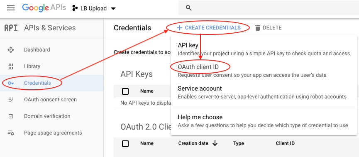
Task: Click the trash can delete icon
Action: point(258,28)
